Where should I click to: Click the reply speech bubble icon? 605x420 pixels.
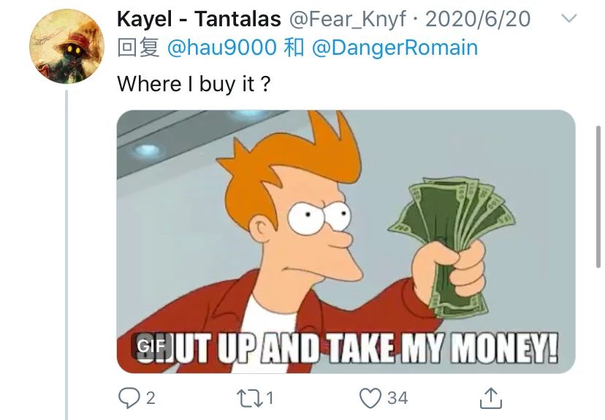click(x=129, y=398)
